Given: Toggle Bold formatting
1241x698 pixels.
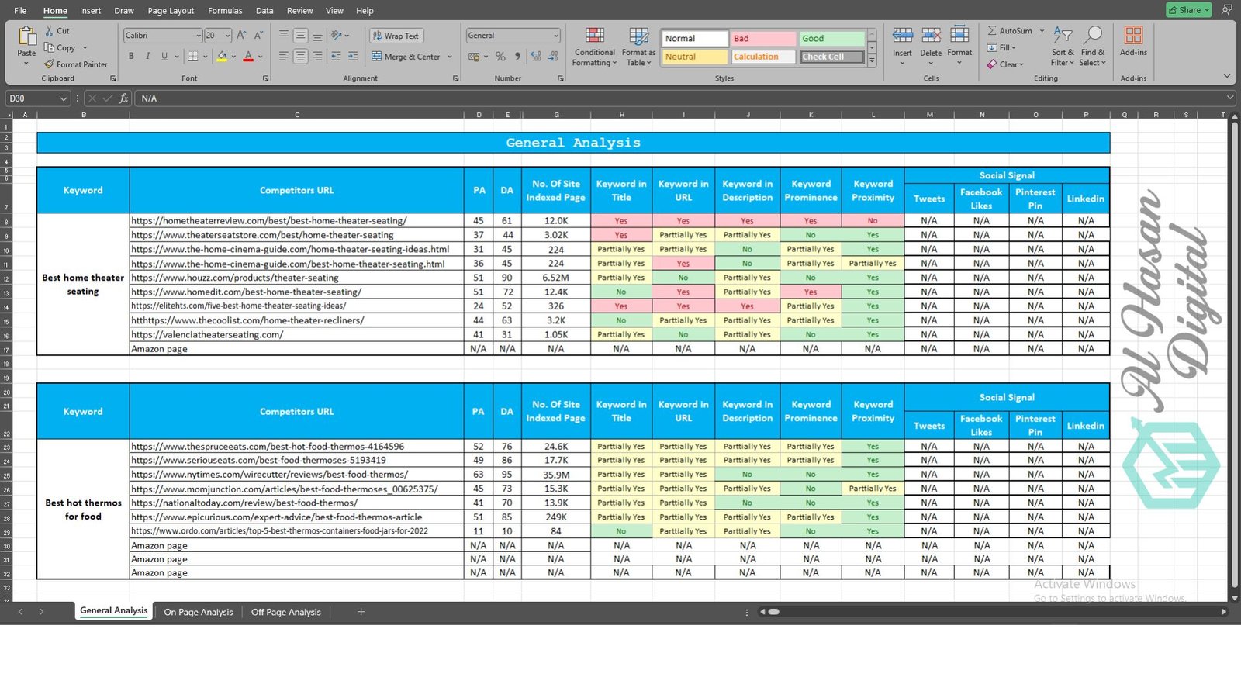Looking at the screenshot, I should tap(131, 57).
